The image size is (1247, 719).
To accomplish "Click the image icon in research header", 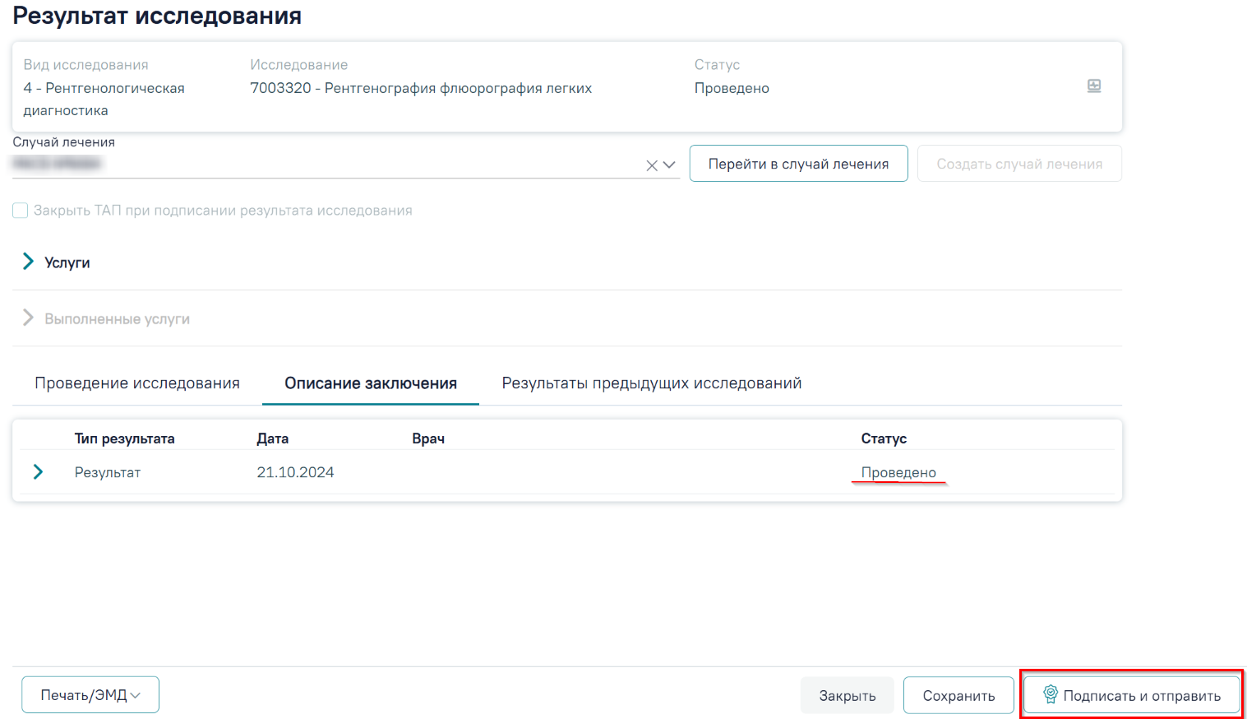I will [x=1094, y=86].
